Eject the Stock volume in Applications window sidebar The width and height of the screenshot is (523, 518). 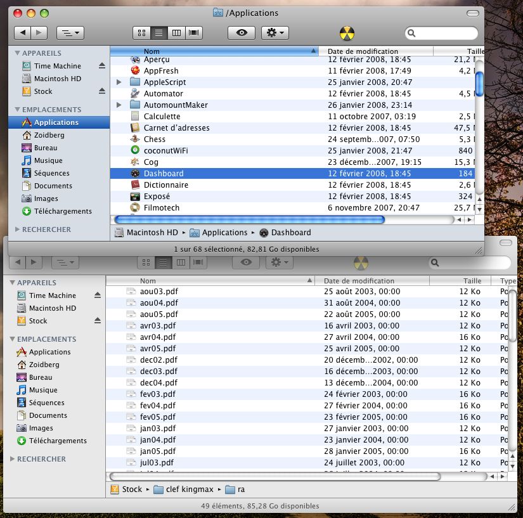point(102,91)
